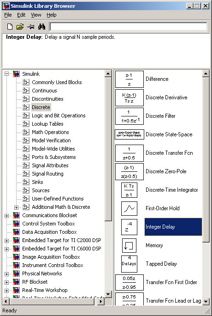
Task: Expand the Physical Networks node
Action: [6, 274]
